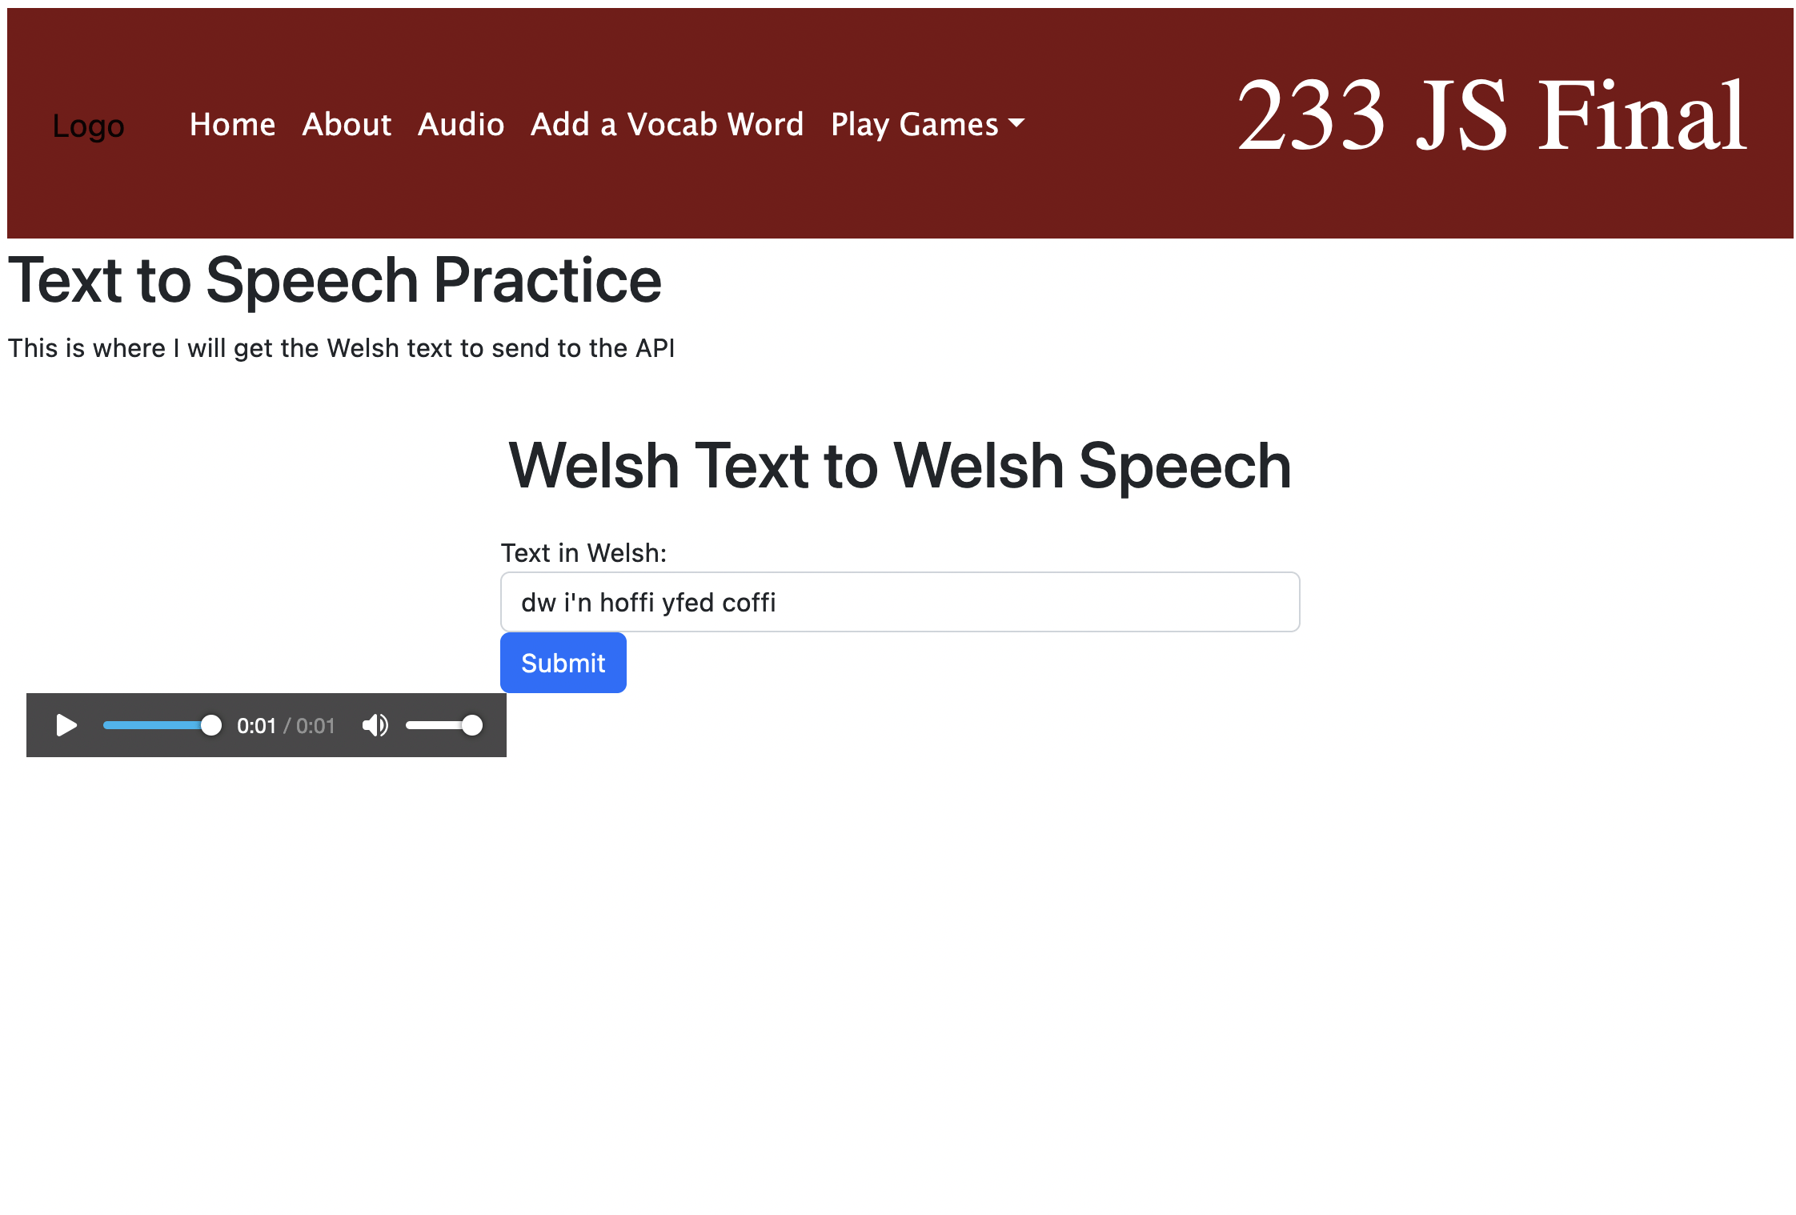The image size is (1796, 1215).
Task: Click the audio progress handle
Action: click(x=210, y=725)
